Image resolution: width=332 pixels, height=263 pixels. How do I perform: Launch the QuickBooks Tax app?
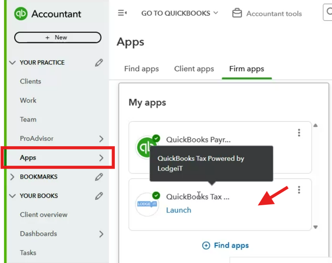(x=179, y=210)
